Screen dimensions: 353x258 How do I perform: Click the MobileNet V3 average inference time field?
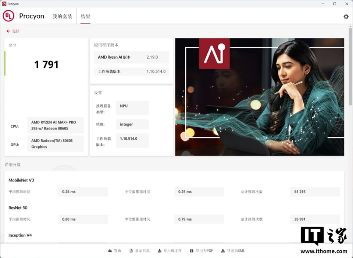pyautogui.click(x=83, y=191)
